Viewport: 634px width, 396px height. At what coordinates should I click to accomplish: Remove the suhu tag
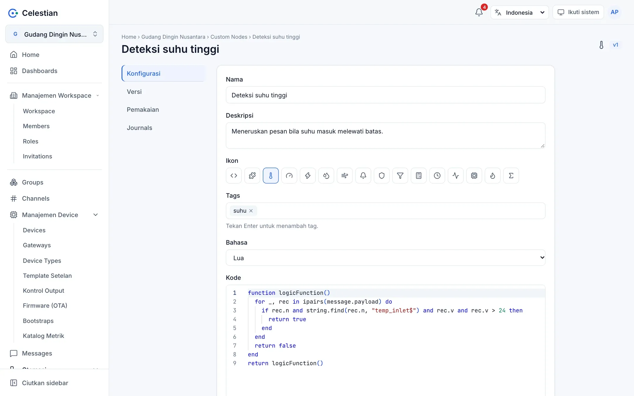[x=251, y=211]
